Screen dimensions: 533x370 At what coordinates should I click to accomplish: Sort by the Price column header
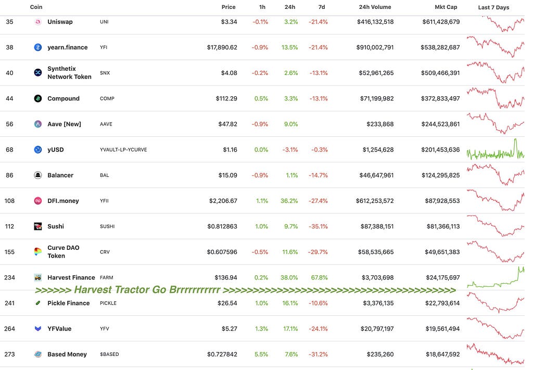[229, 7]
